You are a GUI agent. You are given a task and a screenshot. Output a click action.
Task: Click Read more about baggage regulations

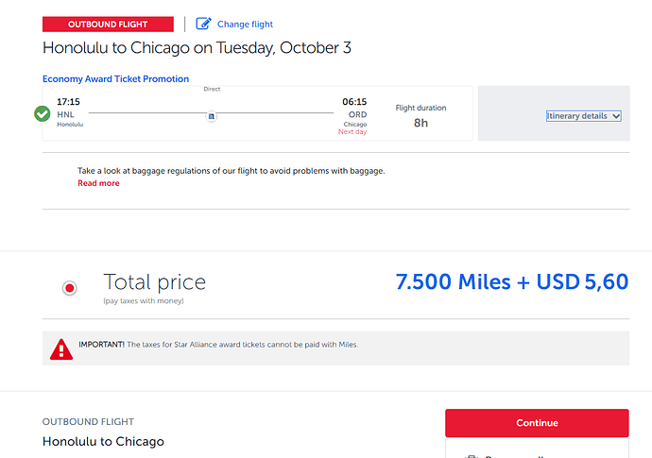coord(98,183)
